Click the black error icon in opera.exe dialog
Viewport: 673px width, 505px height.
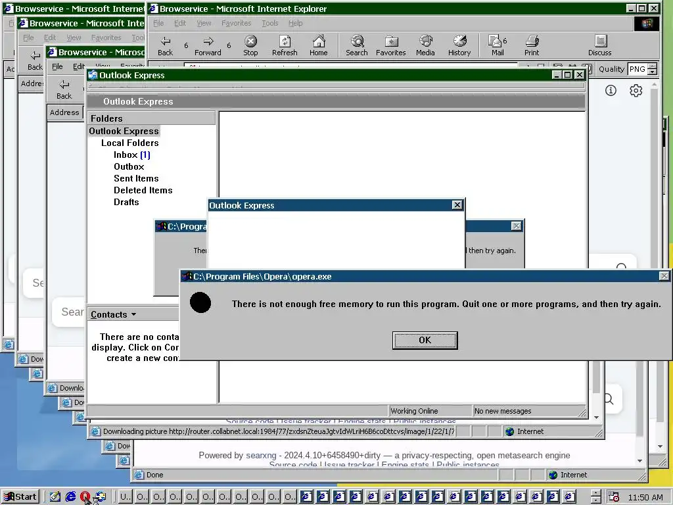[x=200, y=302]
